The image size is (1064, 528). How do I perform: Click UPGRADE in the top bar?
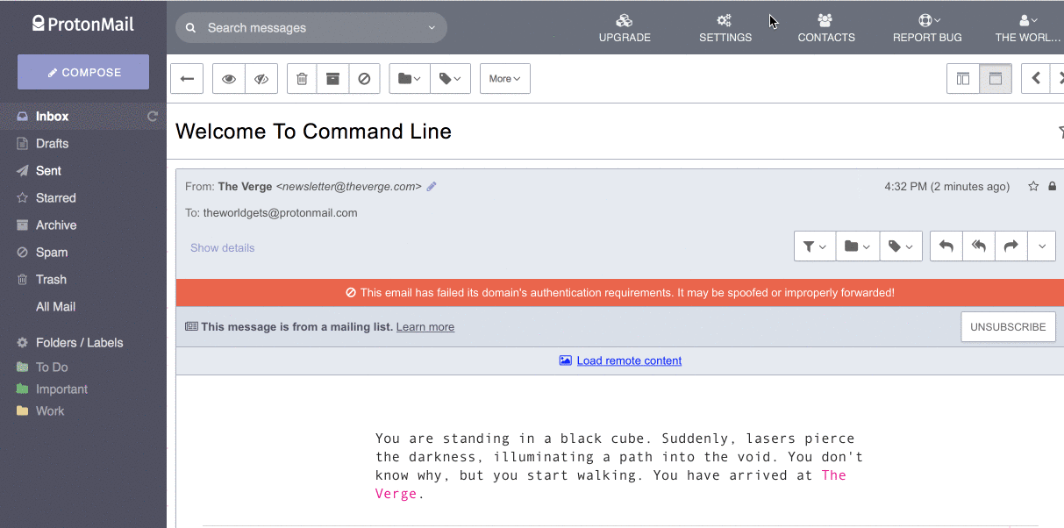[x=625, y=27]
